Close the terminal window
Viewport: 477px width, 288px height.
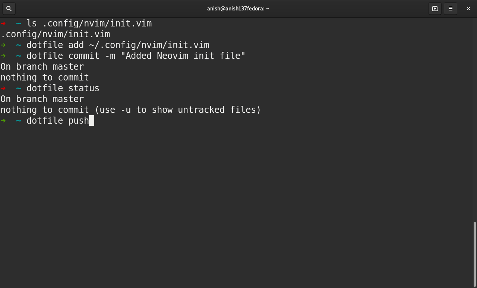click(468, 9)
